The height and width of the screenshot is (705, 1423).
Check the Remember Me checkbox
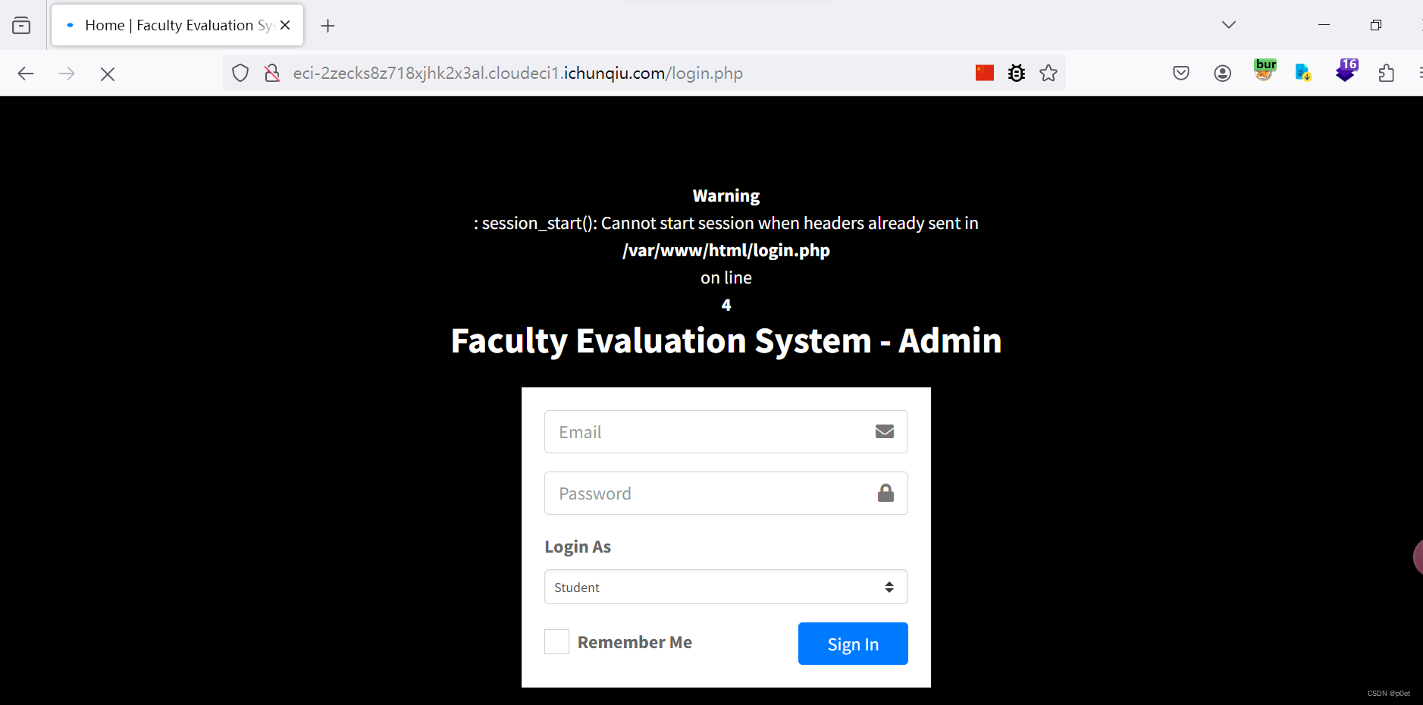click(556, 641)
